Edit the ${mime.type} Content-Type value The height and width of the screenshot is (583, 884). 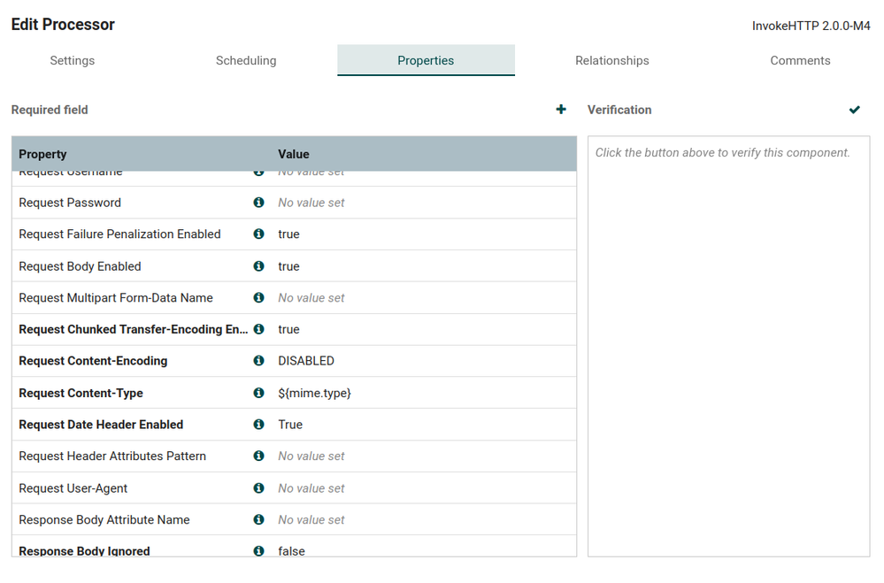pos(314,393)
